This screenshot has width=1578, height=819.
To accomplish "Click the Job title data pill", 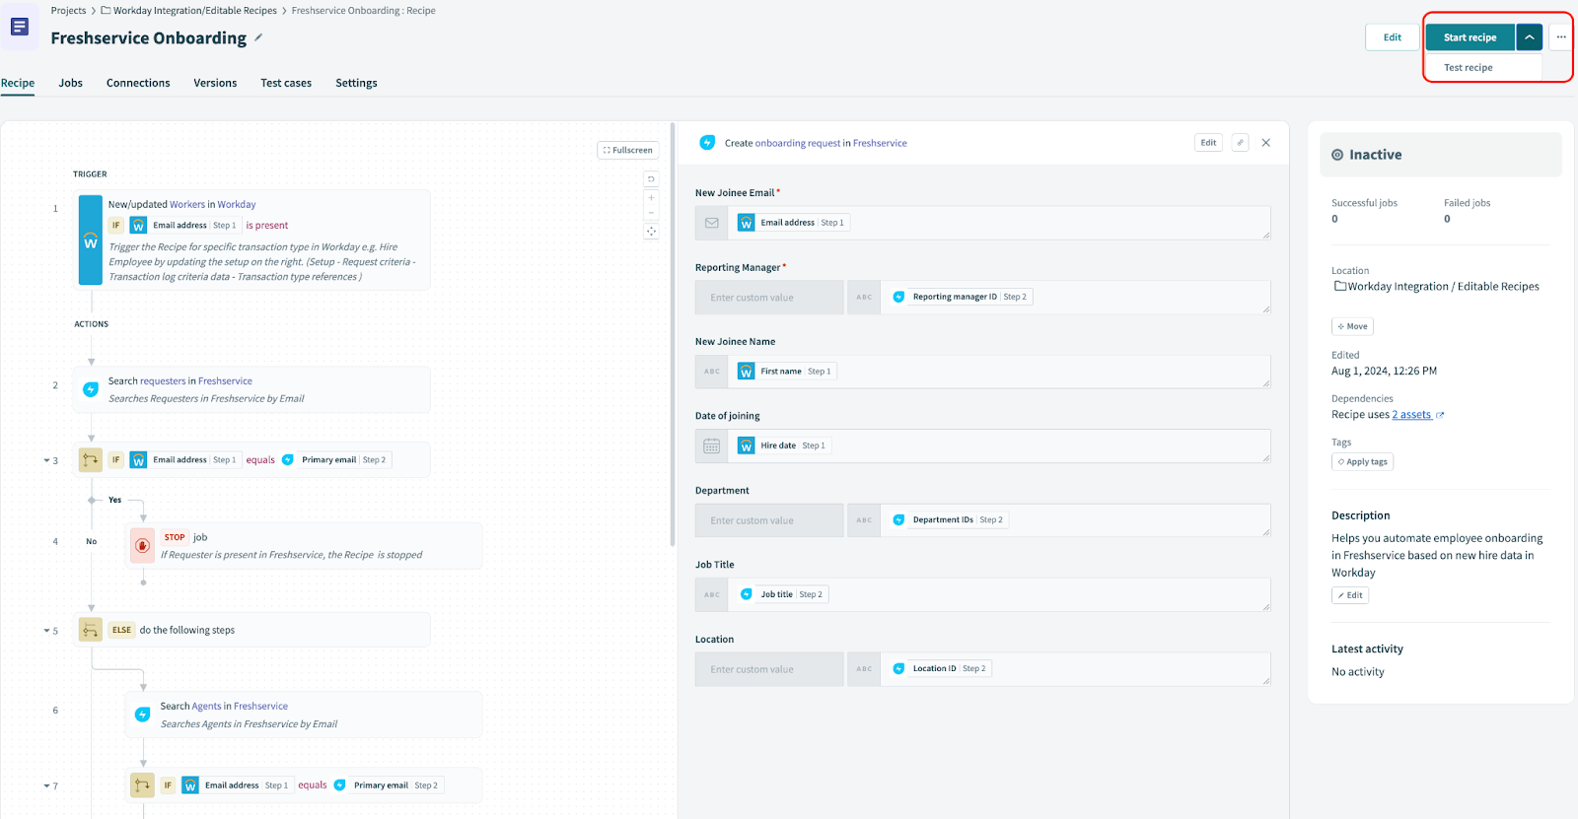I will [x=783, y=594].
